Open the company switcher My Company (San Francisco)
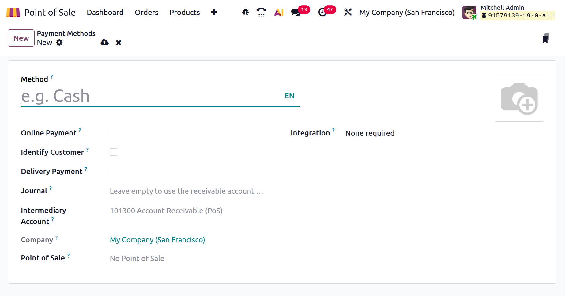Image resolution: width=565 pixels, height=296 pixels. click(407, 13)
